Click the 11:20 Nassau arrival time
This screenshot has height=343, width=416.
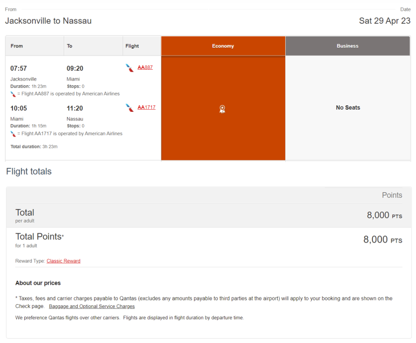(x=75, y=109)
